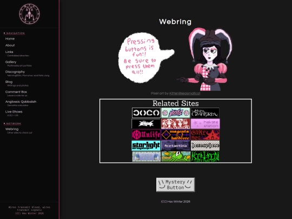Open the red anime faces badge
This screenshot has height=219, width=292.
click(176, 124)
